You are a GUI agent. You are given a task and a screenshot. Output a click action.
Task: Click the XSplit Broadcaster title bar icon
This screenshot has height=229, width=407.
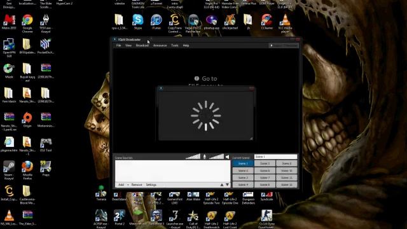pos(114,39)
